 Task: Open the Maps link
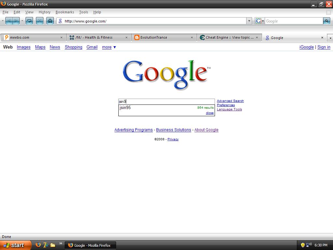(x=40, y=47)
